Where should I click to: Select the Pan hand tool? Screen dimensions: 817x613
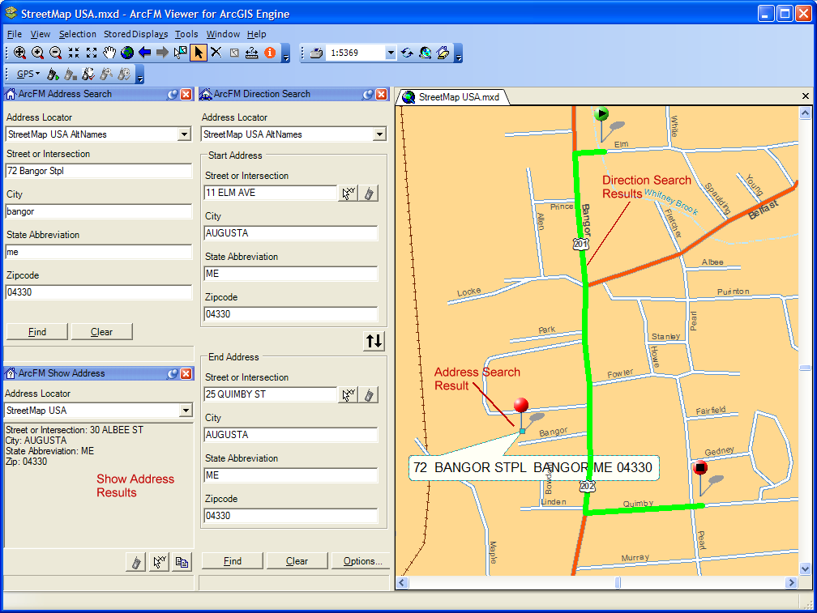[109, 53]
